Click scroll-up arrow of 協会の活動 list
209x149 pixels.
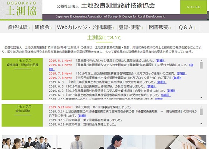click(201, 107)
